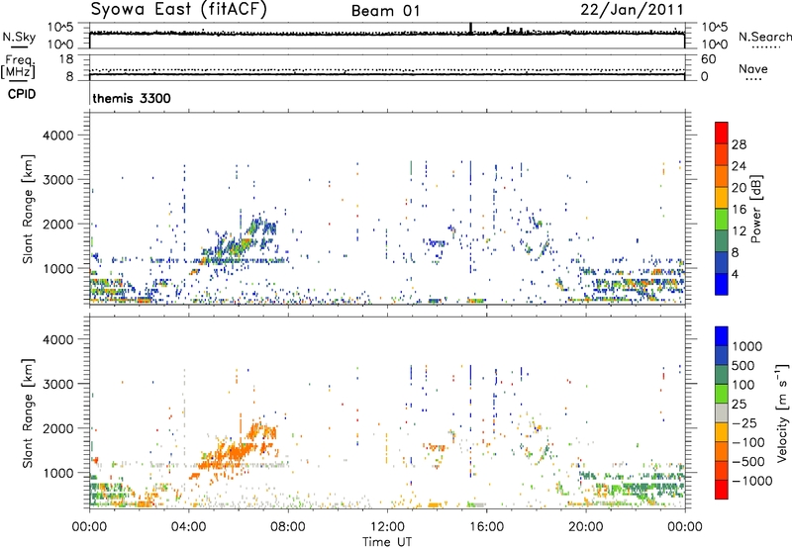Screen dimensions: 792x548
Task: Click the date "22/Jan/2011"
Action: pyautogui.click(x=632, y=10)
